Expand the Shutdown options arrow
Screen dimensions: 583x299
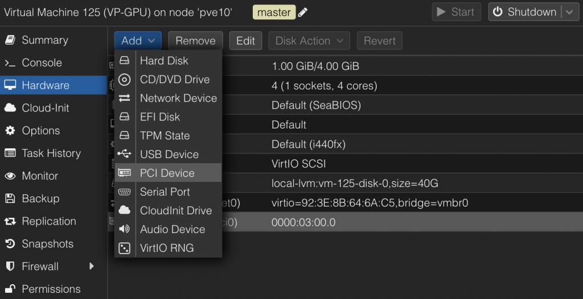[x=568, y=12]
